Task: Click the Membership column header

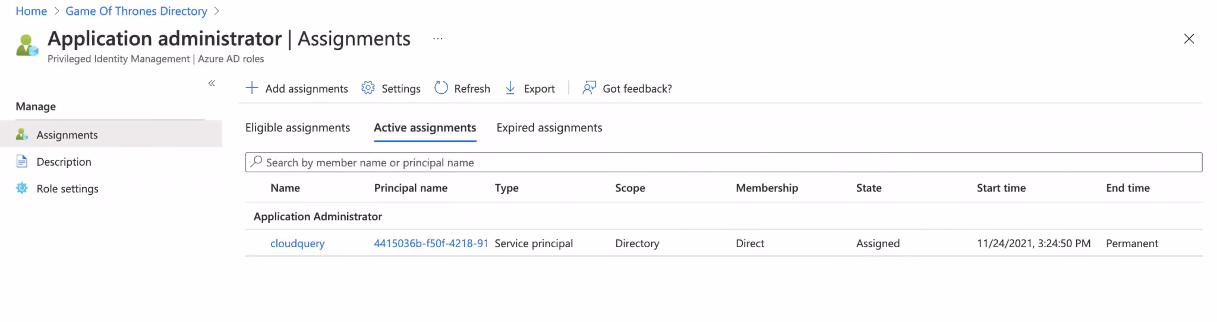Action: click(767, 188)
